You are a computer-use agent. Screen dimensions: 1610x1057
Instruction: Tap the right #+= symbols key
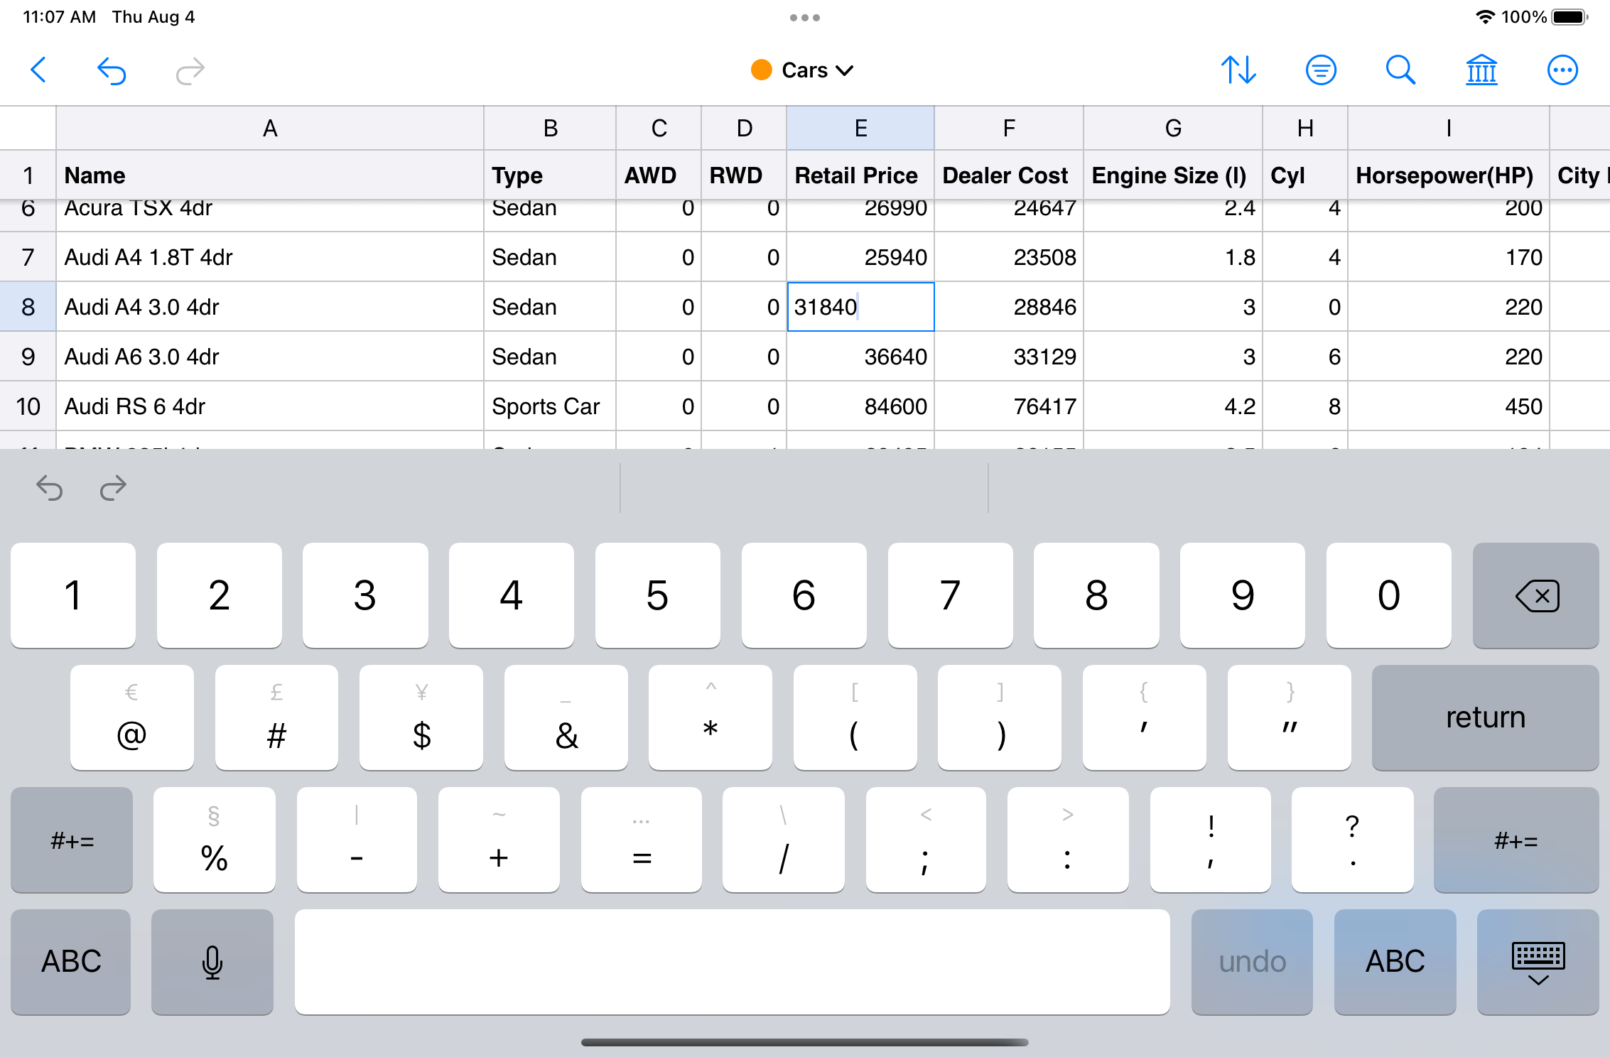pyautogui.click(x=1516, y=840)
